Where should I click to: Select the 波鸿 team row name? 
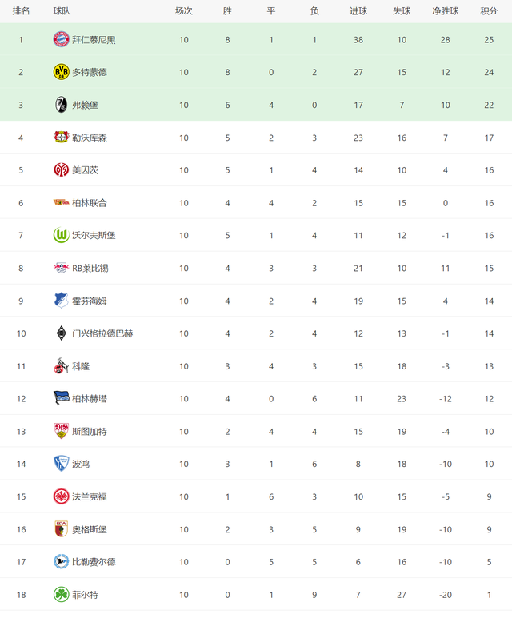click(81, 464)
